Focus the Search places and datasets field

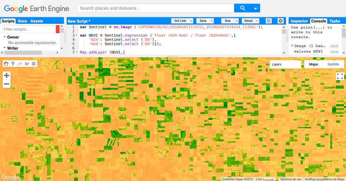tap(156, 8)
